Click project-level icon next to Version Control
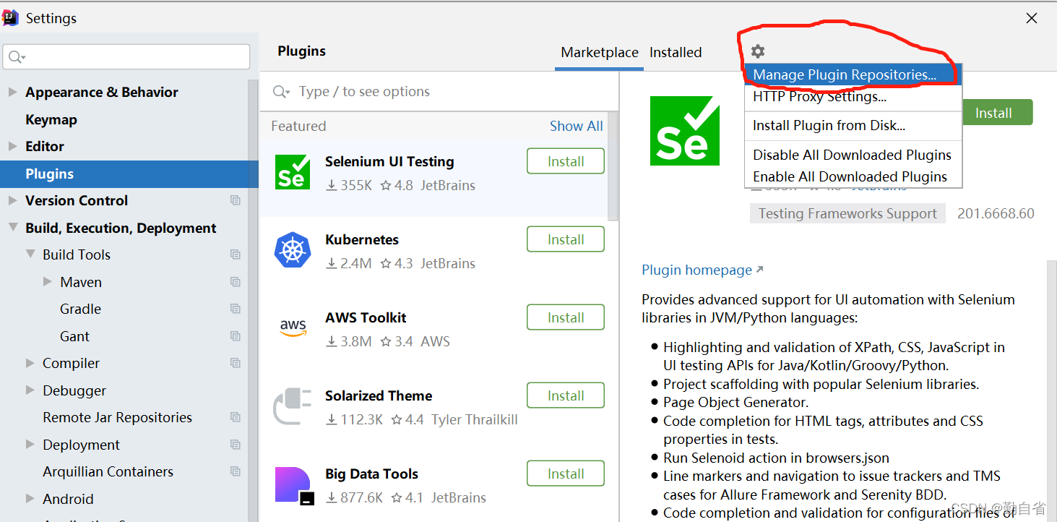The height and width of the screenshot is (522, 1057). 236,200
